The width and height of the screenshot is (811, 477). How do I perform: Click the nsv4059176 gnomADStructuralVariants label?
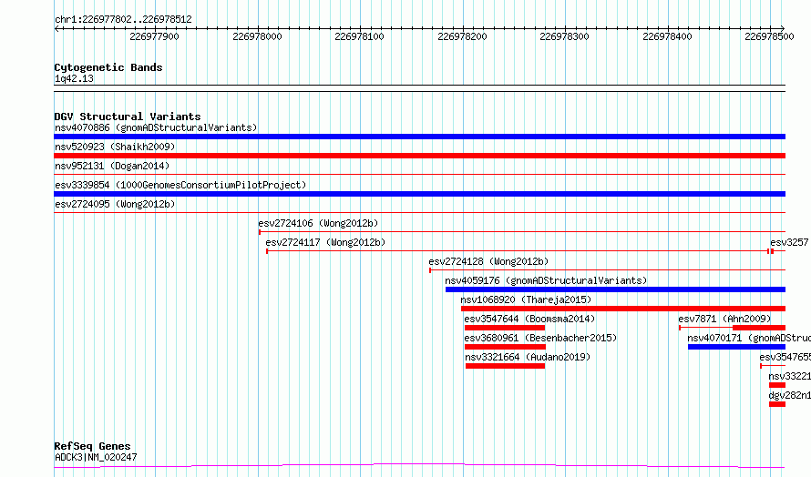546,280
